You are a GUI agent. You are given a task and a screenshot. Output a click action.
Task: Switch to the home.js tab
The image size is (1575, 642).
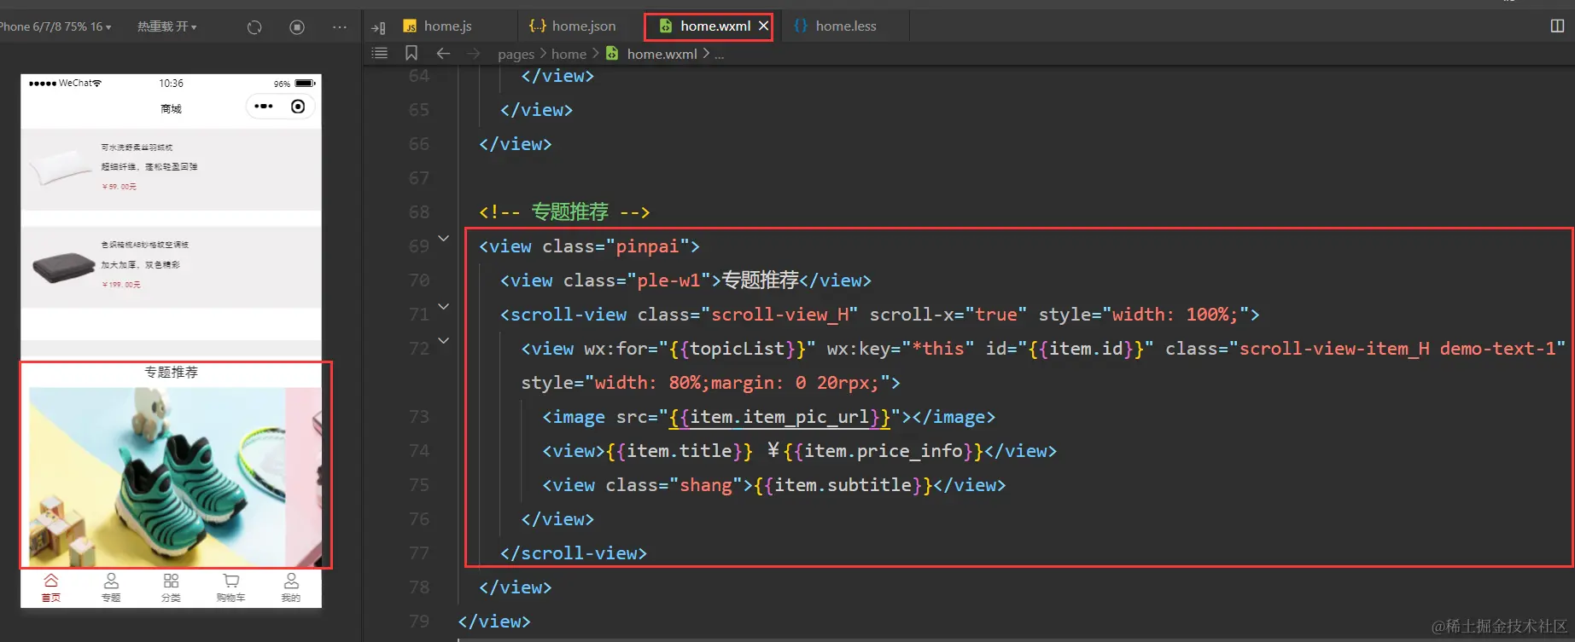point(437,26)
